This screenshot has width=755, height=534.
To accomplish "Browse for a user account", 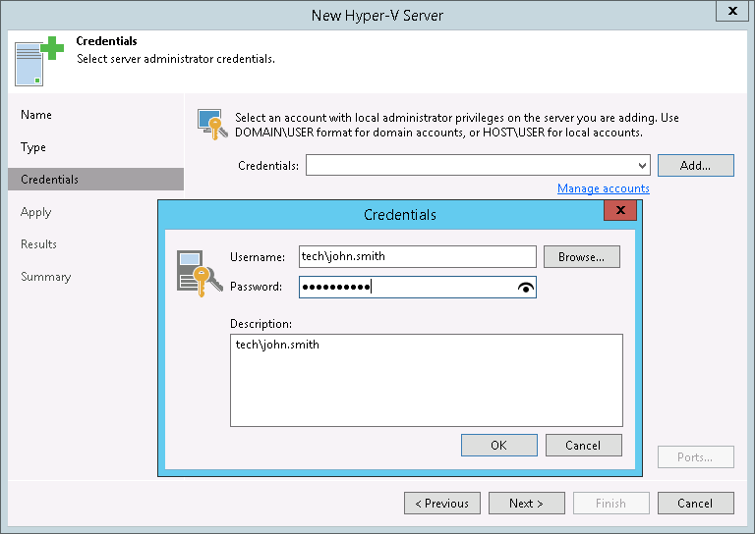I will pos(582,256).
